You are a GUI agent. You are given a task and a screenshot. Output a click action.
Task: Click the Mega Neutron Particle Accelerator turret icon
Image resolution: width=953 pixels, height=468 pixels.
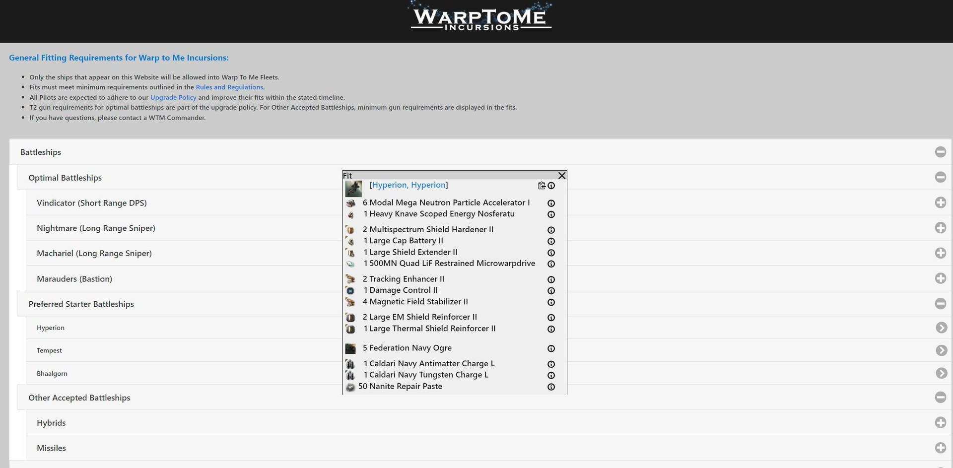pyautogui.click(x=350, y=203)
